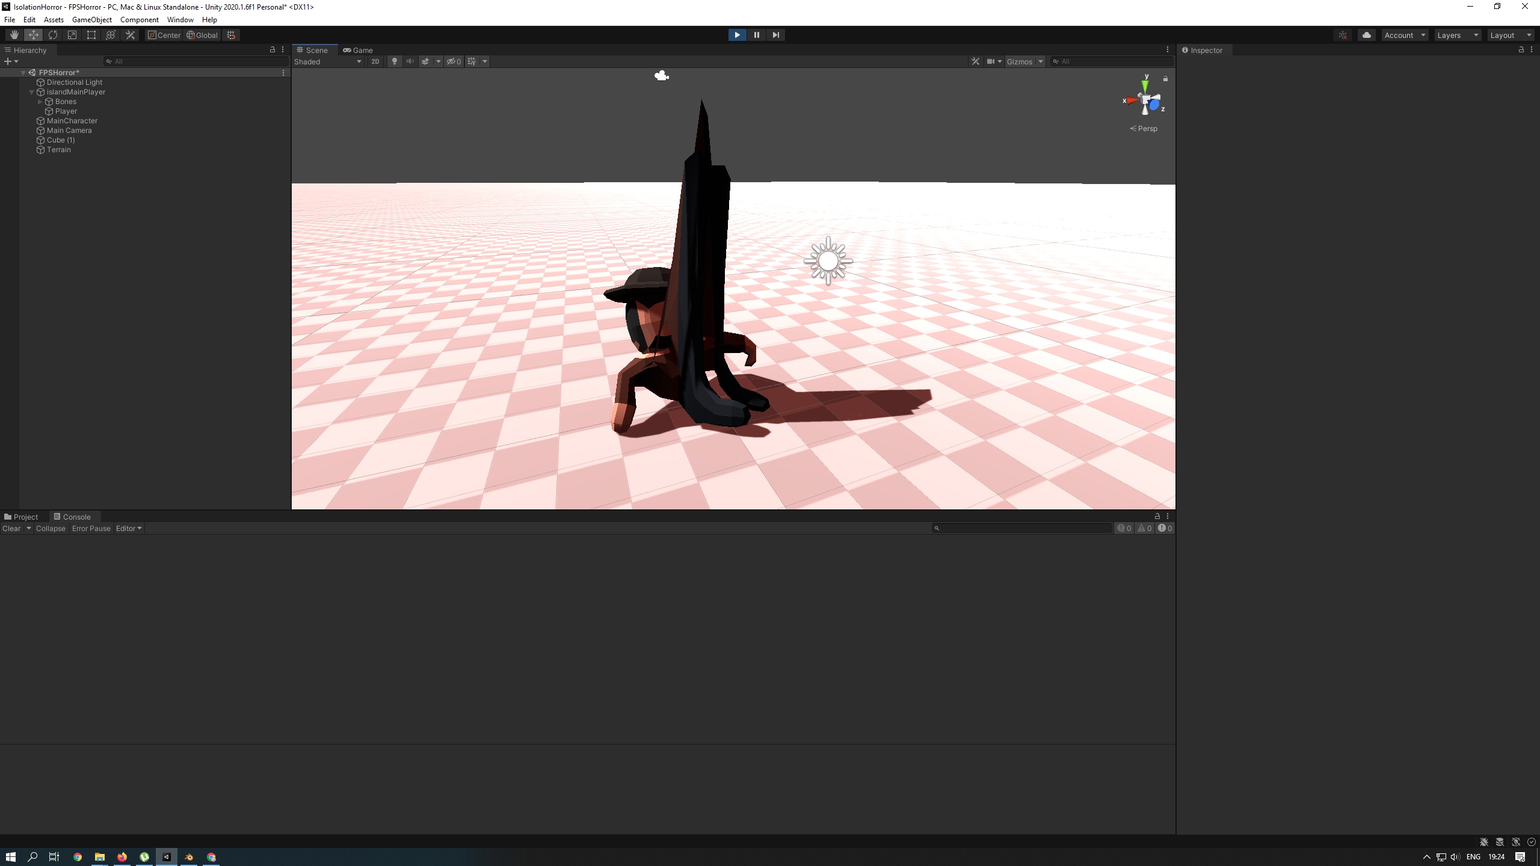The width and height of the screenshot is (1540, 866).
Task: Toggle scene audio speaker icon
Action: point(410,61)
